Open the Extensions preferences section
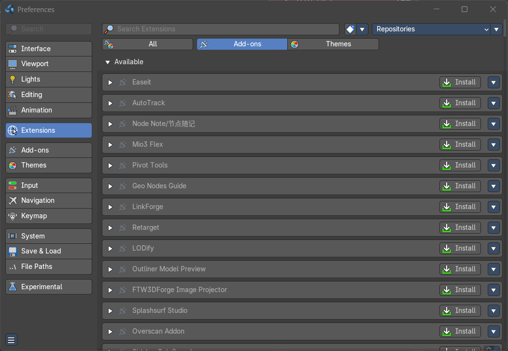Image resolution: width=508 pixels, height=351 pixels. click(49, 130)
